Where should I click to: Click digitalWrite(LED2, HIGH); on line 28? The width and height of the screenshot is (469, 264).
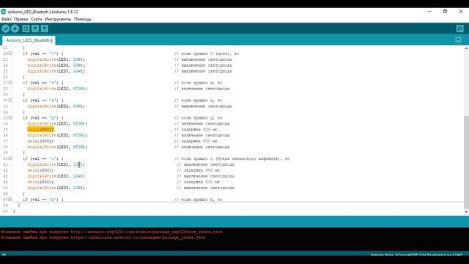coord(57,89)
